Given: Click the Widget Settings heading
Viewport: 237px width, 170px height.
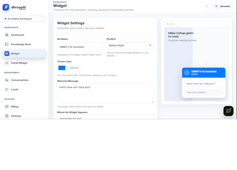Looking at the screenshot, I should 71,23.
